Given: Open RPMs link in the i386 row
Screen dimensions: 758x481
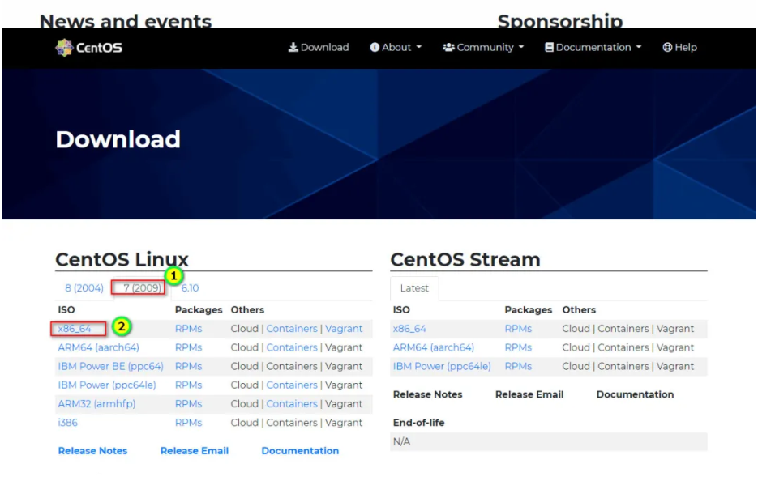Looking at the screenshot, I should [189, 423].
